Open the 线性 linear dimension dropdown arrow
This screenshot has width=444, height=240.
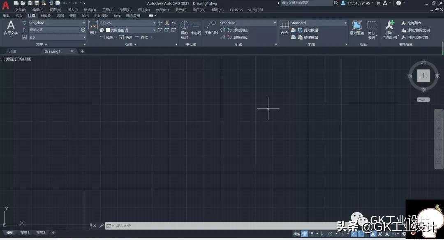coord(116,37)
